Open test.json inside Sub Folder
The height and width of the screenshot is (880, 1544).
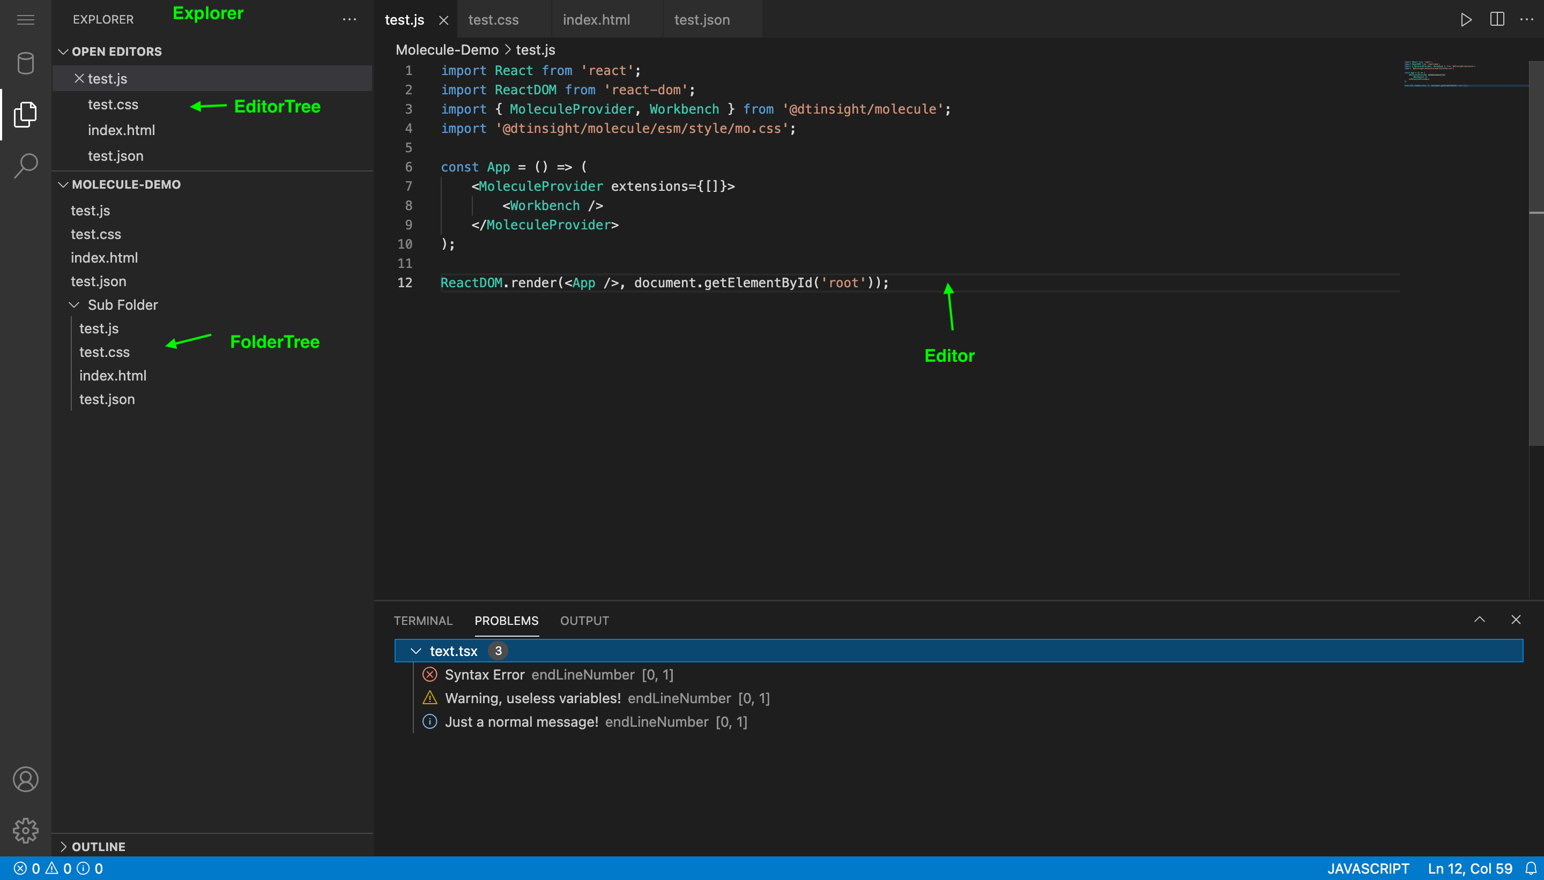coord(212,399)
